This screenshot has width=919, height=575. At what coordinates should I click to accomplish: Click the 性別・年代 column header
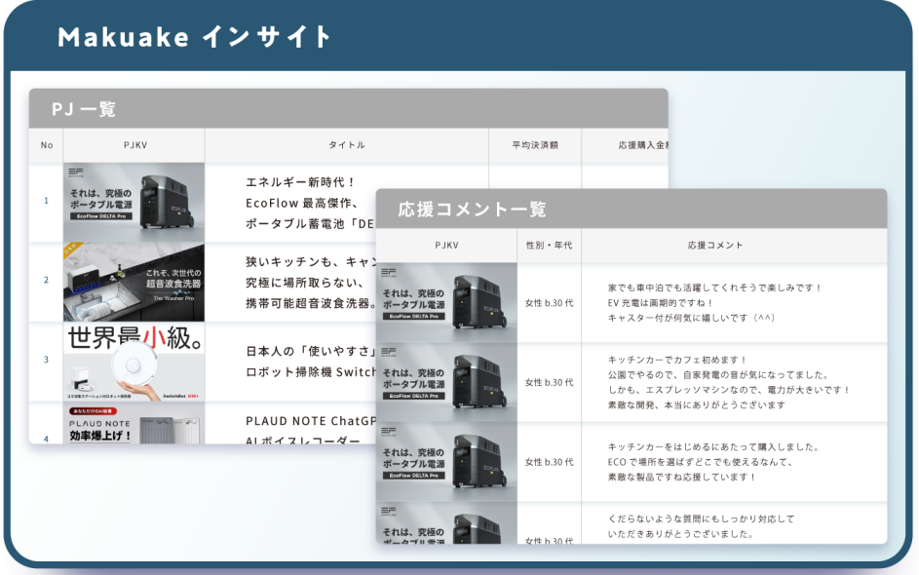click(x=550, y=246)
